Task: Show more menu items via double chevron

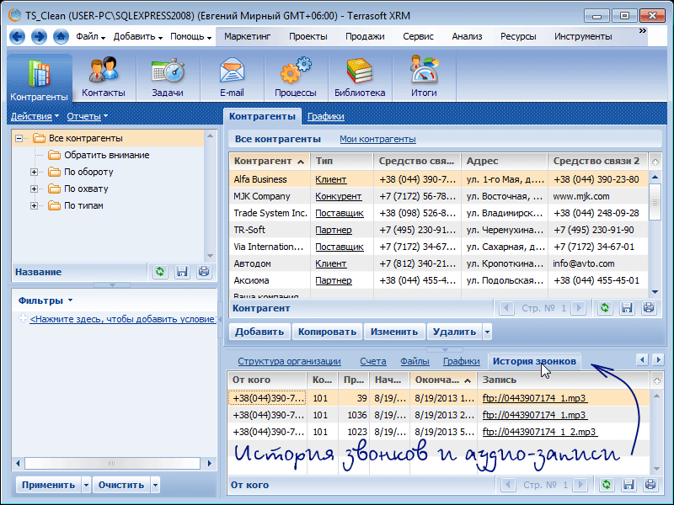Action: 643,31
